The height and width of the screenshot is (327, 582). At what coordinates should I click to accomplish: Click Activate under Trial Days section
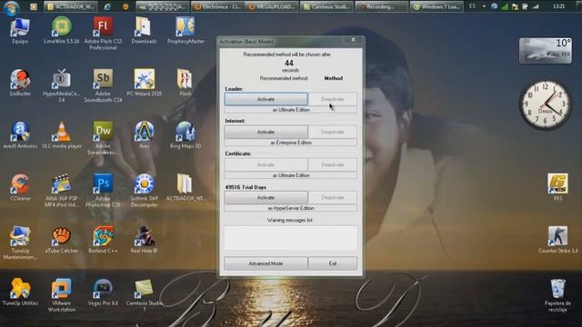click(266, 197)
